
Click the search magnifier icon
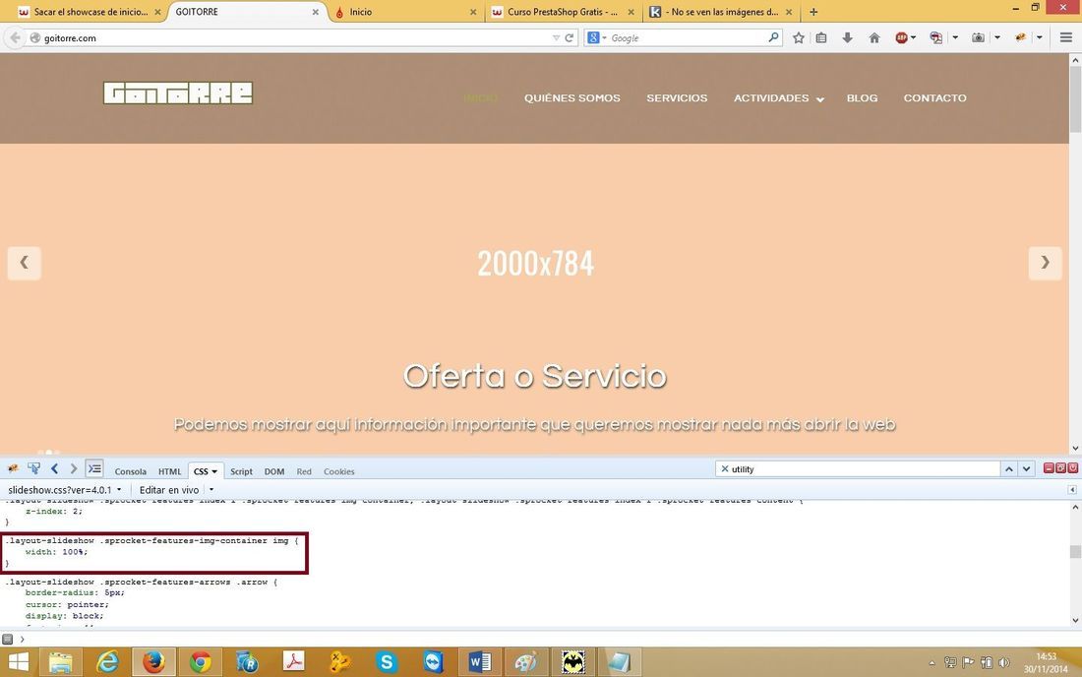(773, 38)
